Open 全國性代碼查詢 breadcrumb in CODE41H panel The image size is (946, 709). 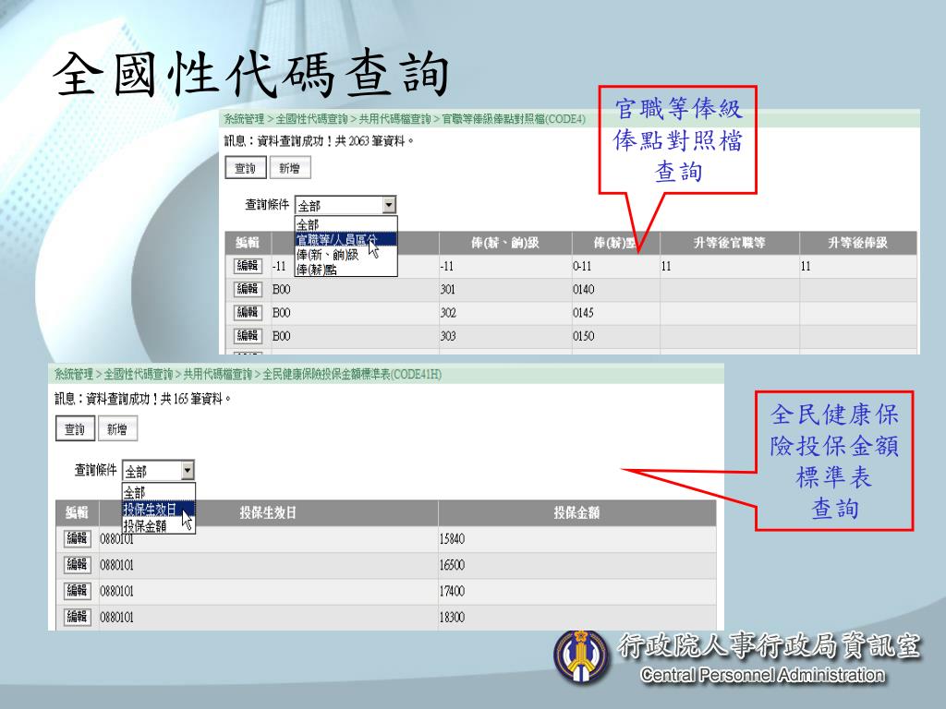coord(139,375)
